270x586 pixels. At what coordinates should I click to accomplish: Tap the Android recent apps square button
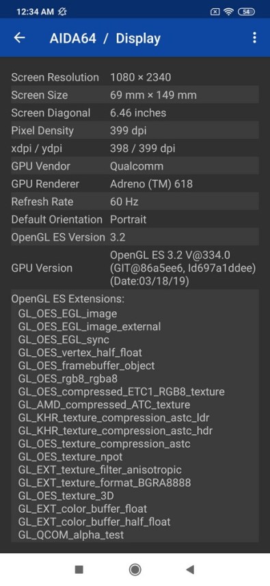click(79, 569)
